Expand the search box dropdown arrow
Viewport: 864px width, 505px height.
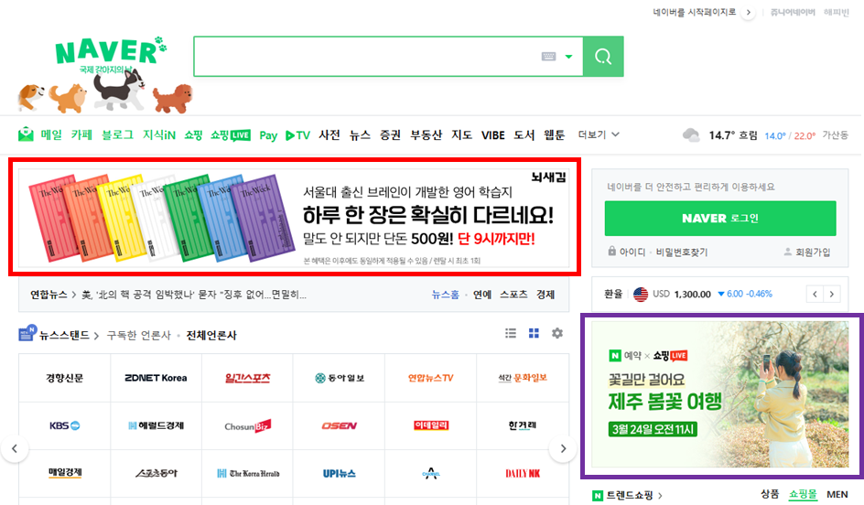pos(568,57)
